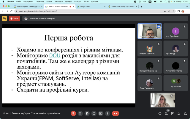Click the present screen icon
The width and height of the screenshot is (190, 119).
[x=101, y=113]
